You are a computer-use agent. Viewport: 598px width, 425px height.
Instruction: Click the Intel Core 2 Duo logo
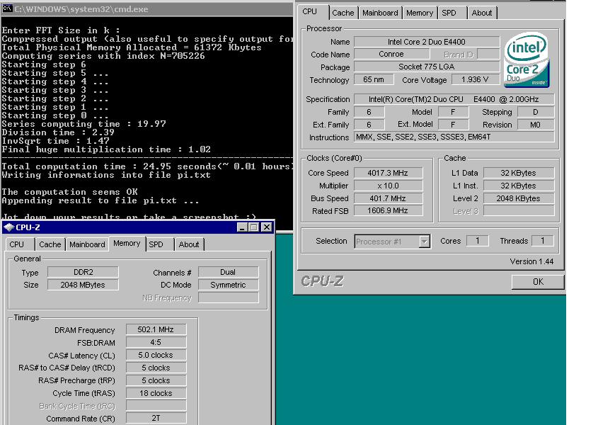click(x=527, y=59)
